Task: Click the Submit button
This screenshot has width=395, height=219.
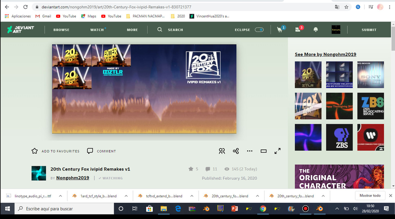Action: 369,30
